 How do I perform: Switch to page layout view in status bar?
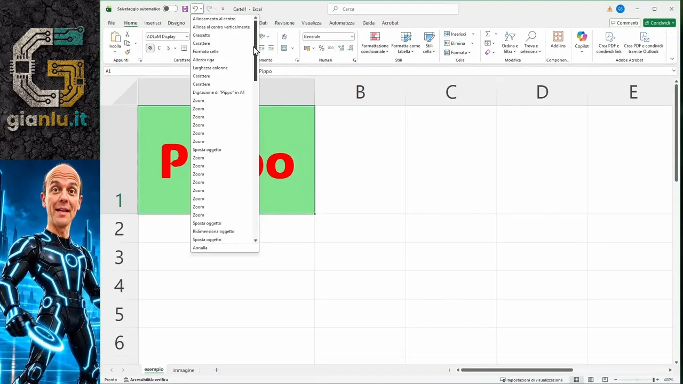(591, 380)
